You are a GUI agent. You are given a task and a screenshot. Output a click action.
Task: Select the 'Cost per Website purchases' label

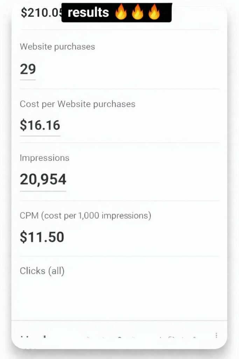(x=77, y=104)
